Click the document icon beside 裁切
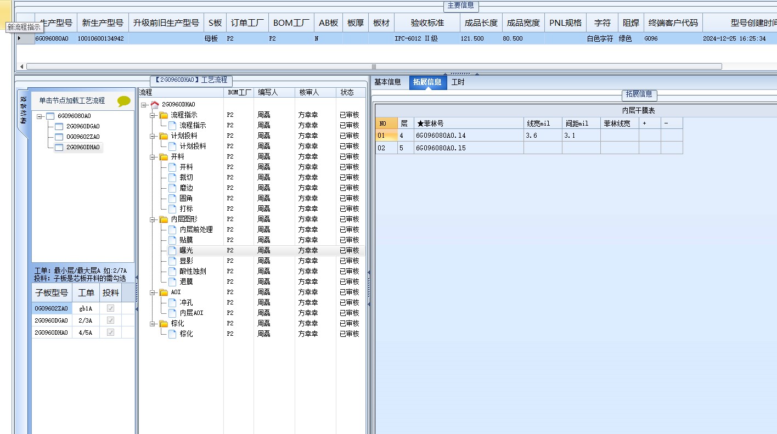777x434 pixels. 172,177
